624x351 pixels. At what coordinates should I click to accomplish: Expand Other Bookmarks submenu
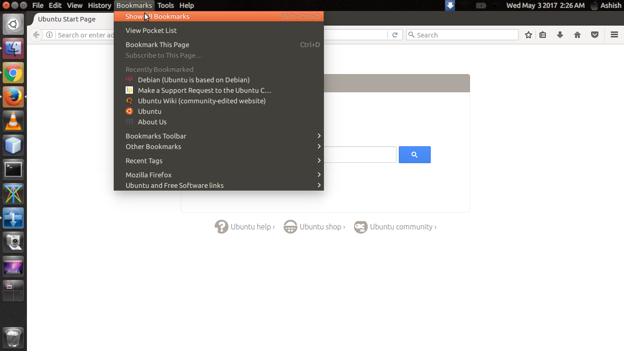click(219, 147)
